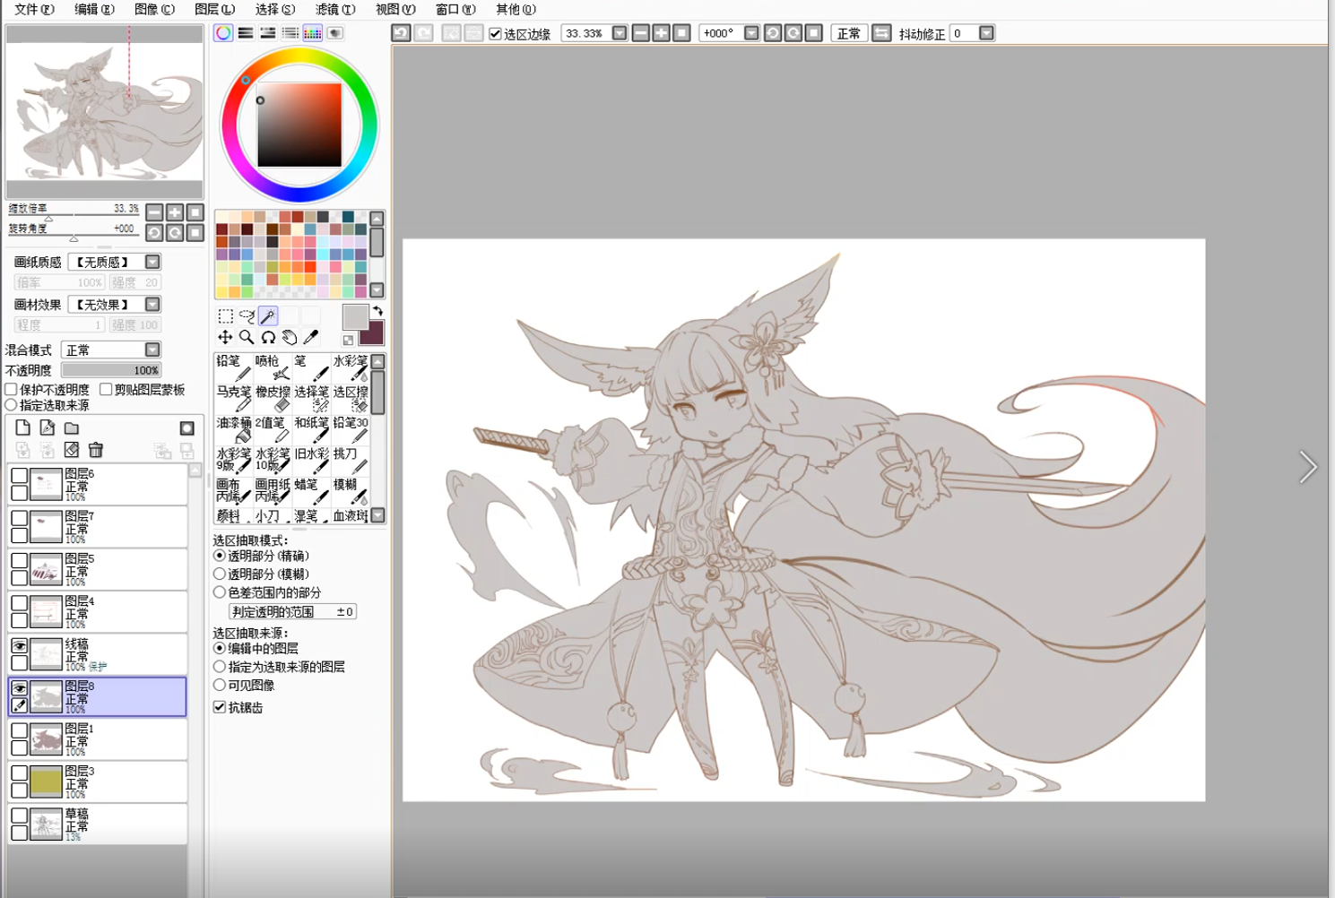Screen dimensions: 1335x898
Task: Select 透明部分(模糊) radio option
Action: pos(220,574)
